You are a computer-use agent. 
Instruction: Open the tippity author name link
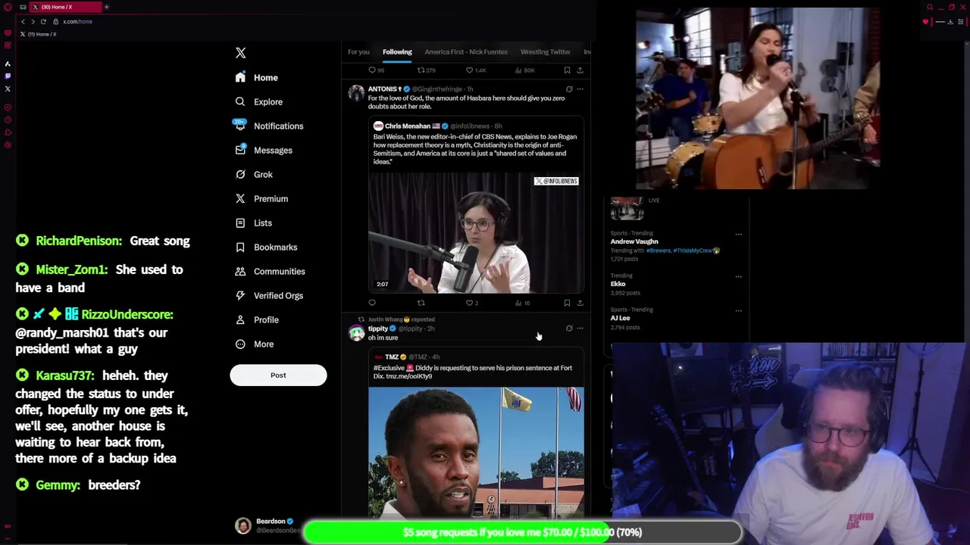click(378, 329)
